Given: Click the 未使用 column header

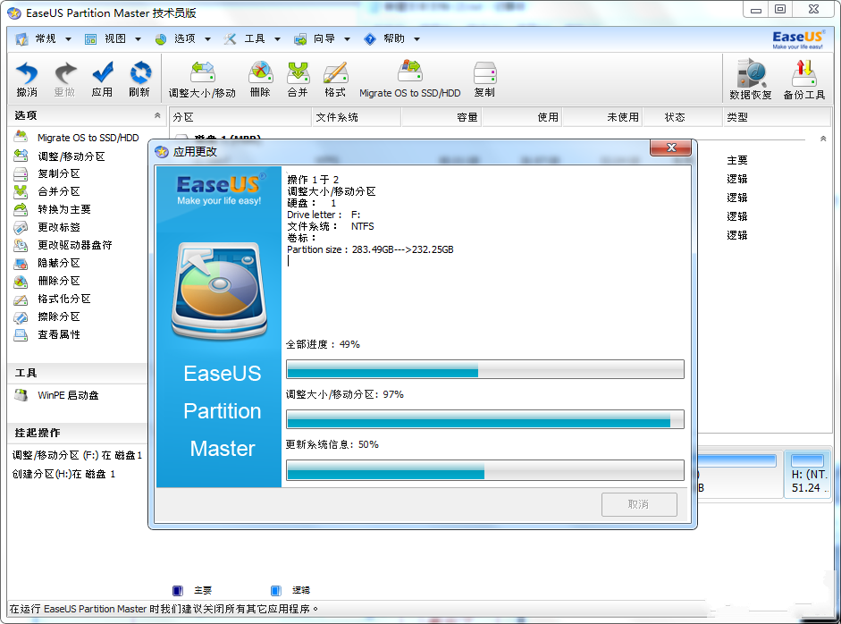Looking at the screenshot, I should [602, 117].
